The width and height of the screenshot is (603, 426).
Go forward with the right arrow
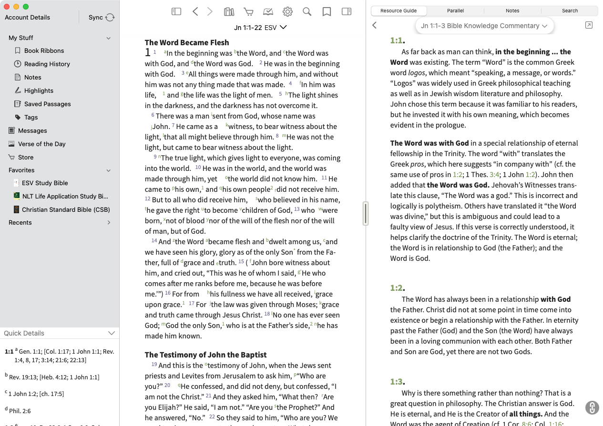(x=210, y=11)
